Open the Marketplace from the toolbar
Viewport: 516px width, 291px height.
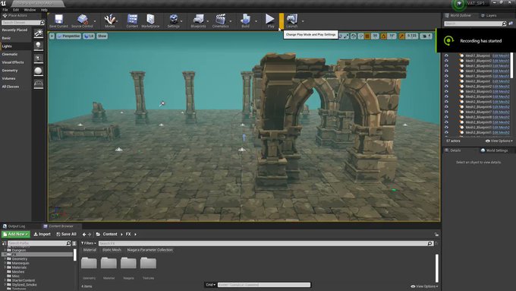(x=150, y=20)
